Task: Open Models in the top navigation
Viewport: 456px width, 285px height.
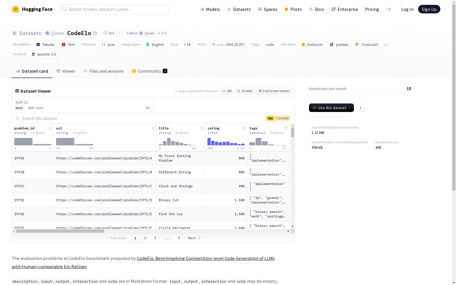Action: (x=210, y=9)
